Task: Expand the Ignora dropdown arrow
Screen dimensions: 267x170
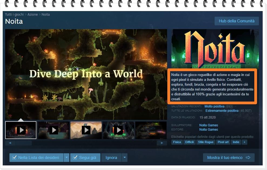Action: coord(124,158)
